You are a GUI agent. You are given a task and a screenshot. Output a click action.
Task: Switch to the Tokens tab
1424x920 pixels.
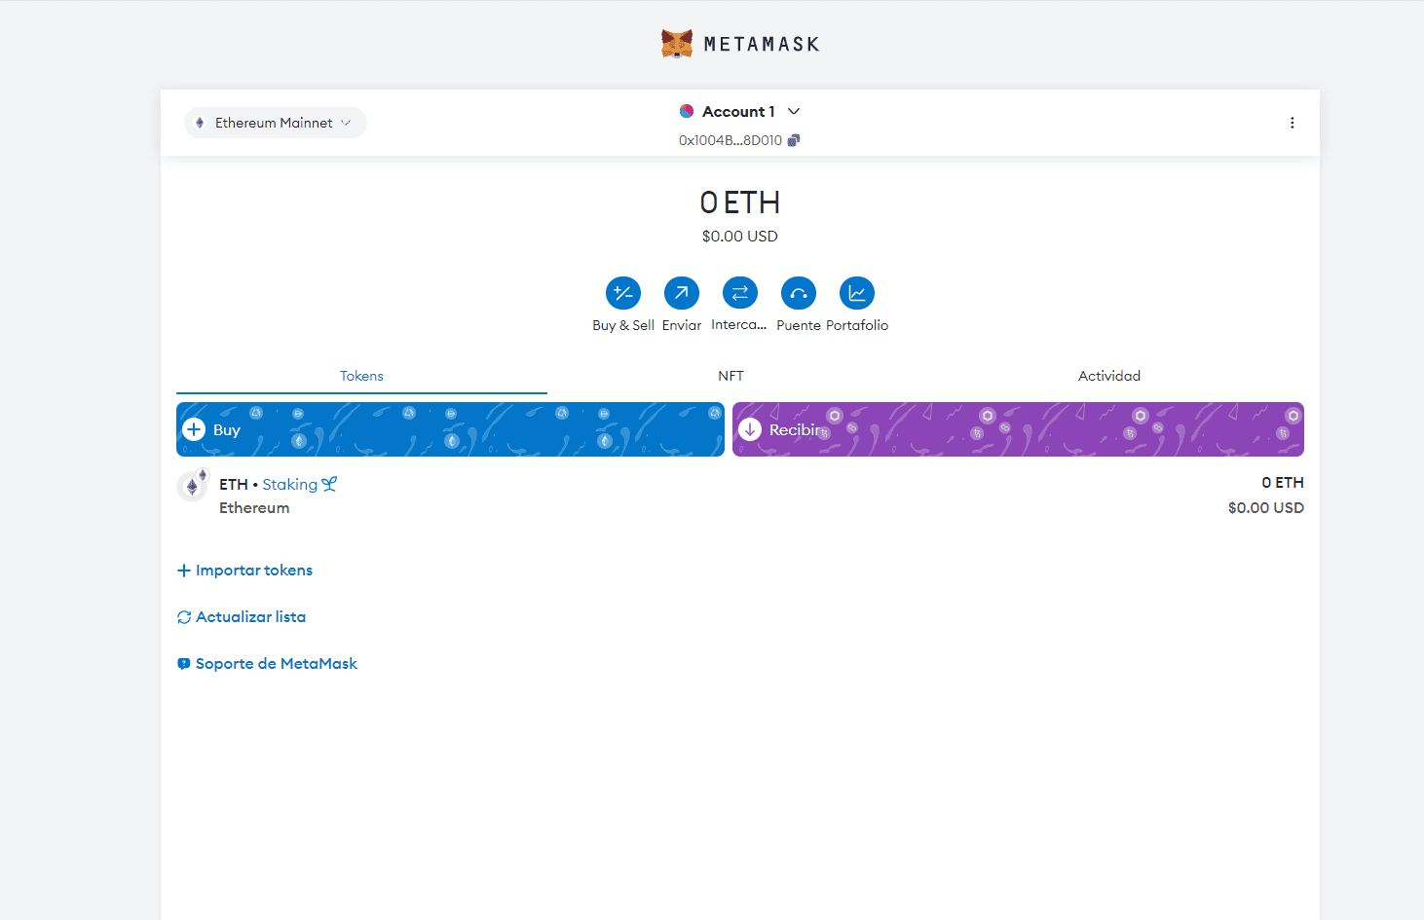pyautogui.click(x=361, y=376)
